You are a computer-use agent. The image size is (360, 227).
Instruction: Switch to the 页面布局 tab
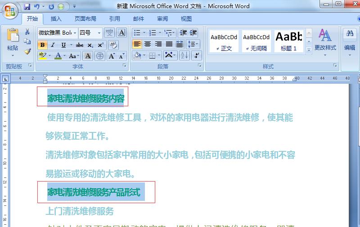click(x=85, y=19)
